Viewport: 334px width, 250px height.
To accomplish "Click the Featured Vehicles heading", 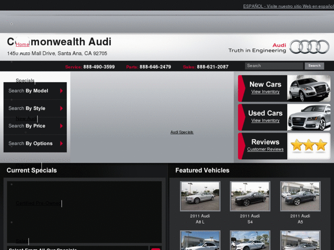I will tap(202, 171).
